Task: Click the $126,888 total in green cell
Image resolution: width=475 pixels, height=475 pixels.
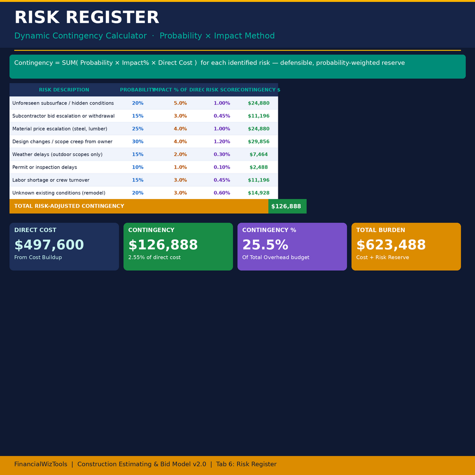Action: tap(286, 206)
